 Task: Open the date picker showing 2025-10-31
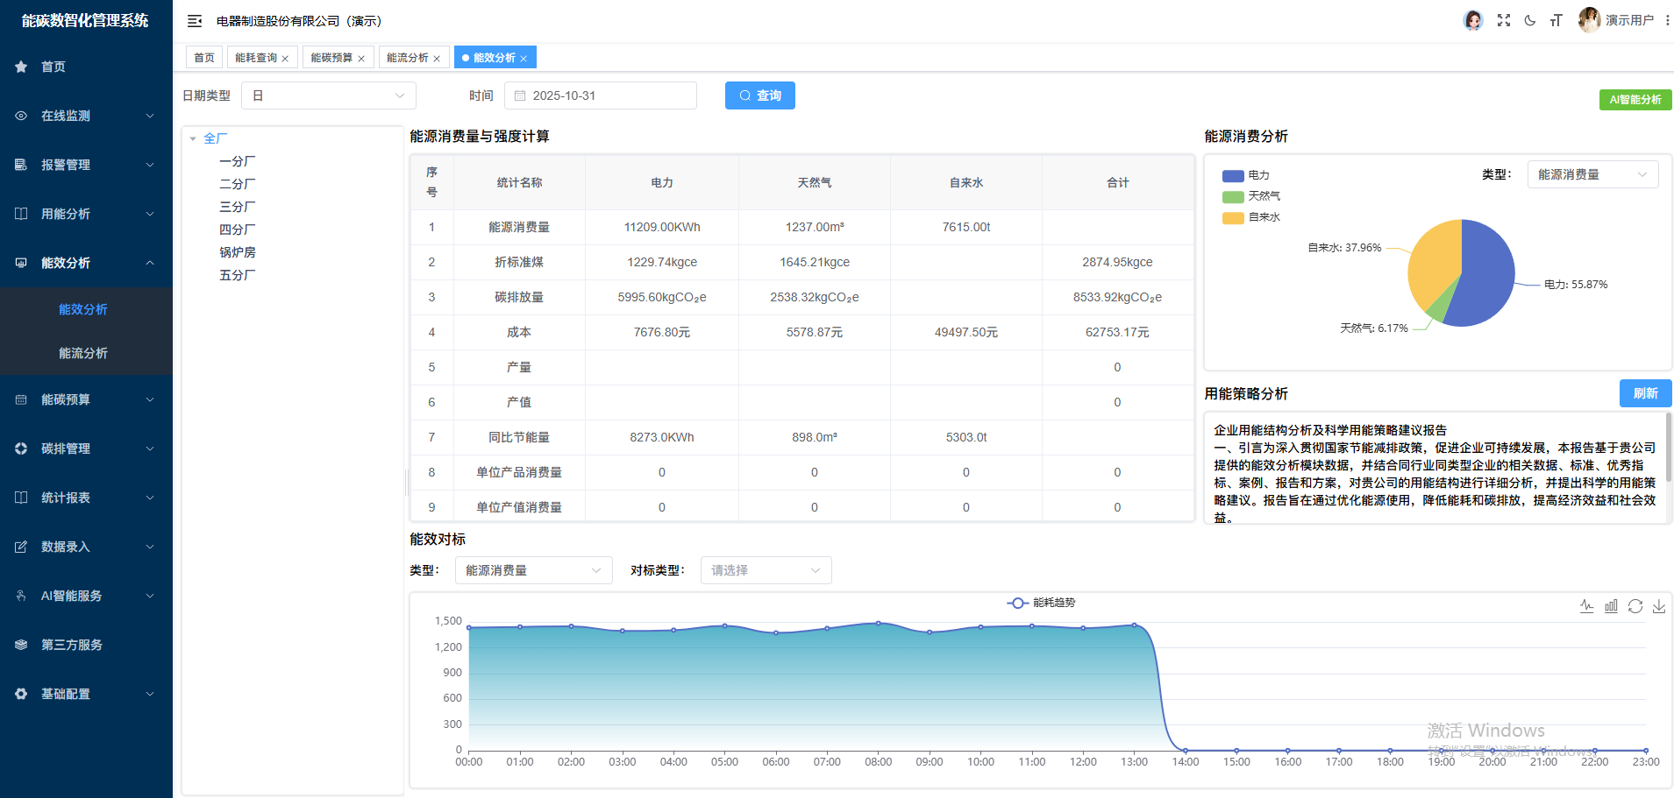click(x=600, y=95)
